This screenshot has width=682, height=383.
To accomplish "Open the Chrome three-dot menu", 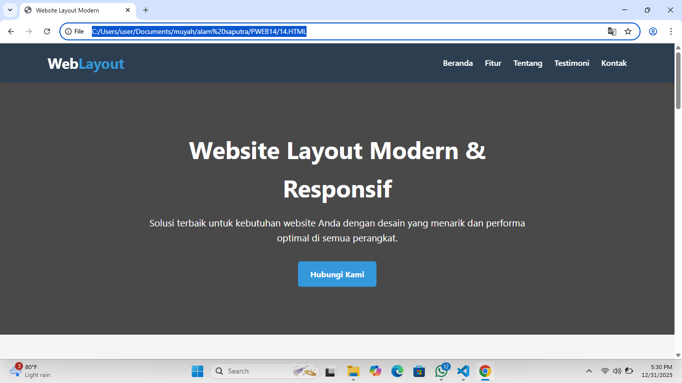I will point(671,31).
